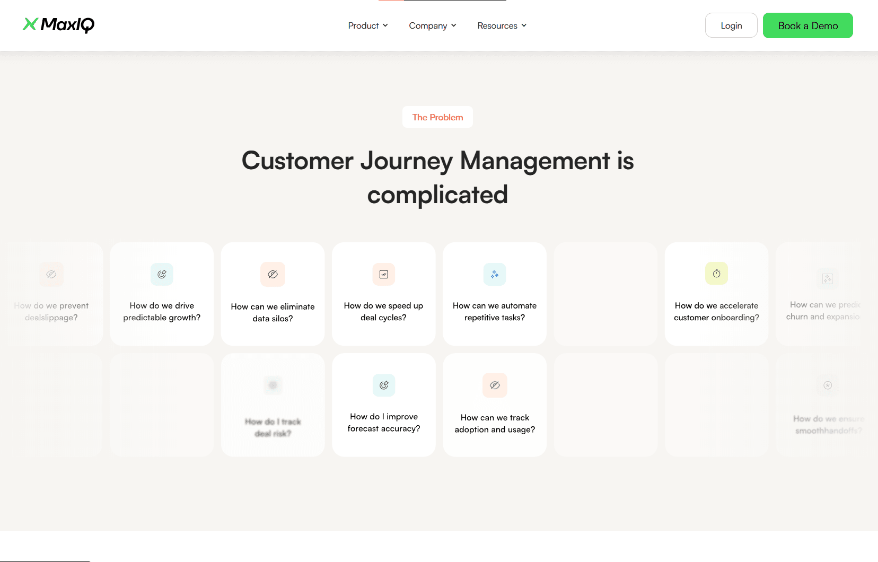
Task: Click the crossed-eye icon on adoption and usage card
Action: click(495, 385)
